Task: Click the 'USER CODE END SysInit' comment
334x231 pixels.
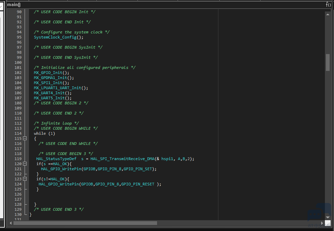Action: coord(66,57)
